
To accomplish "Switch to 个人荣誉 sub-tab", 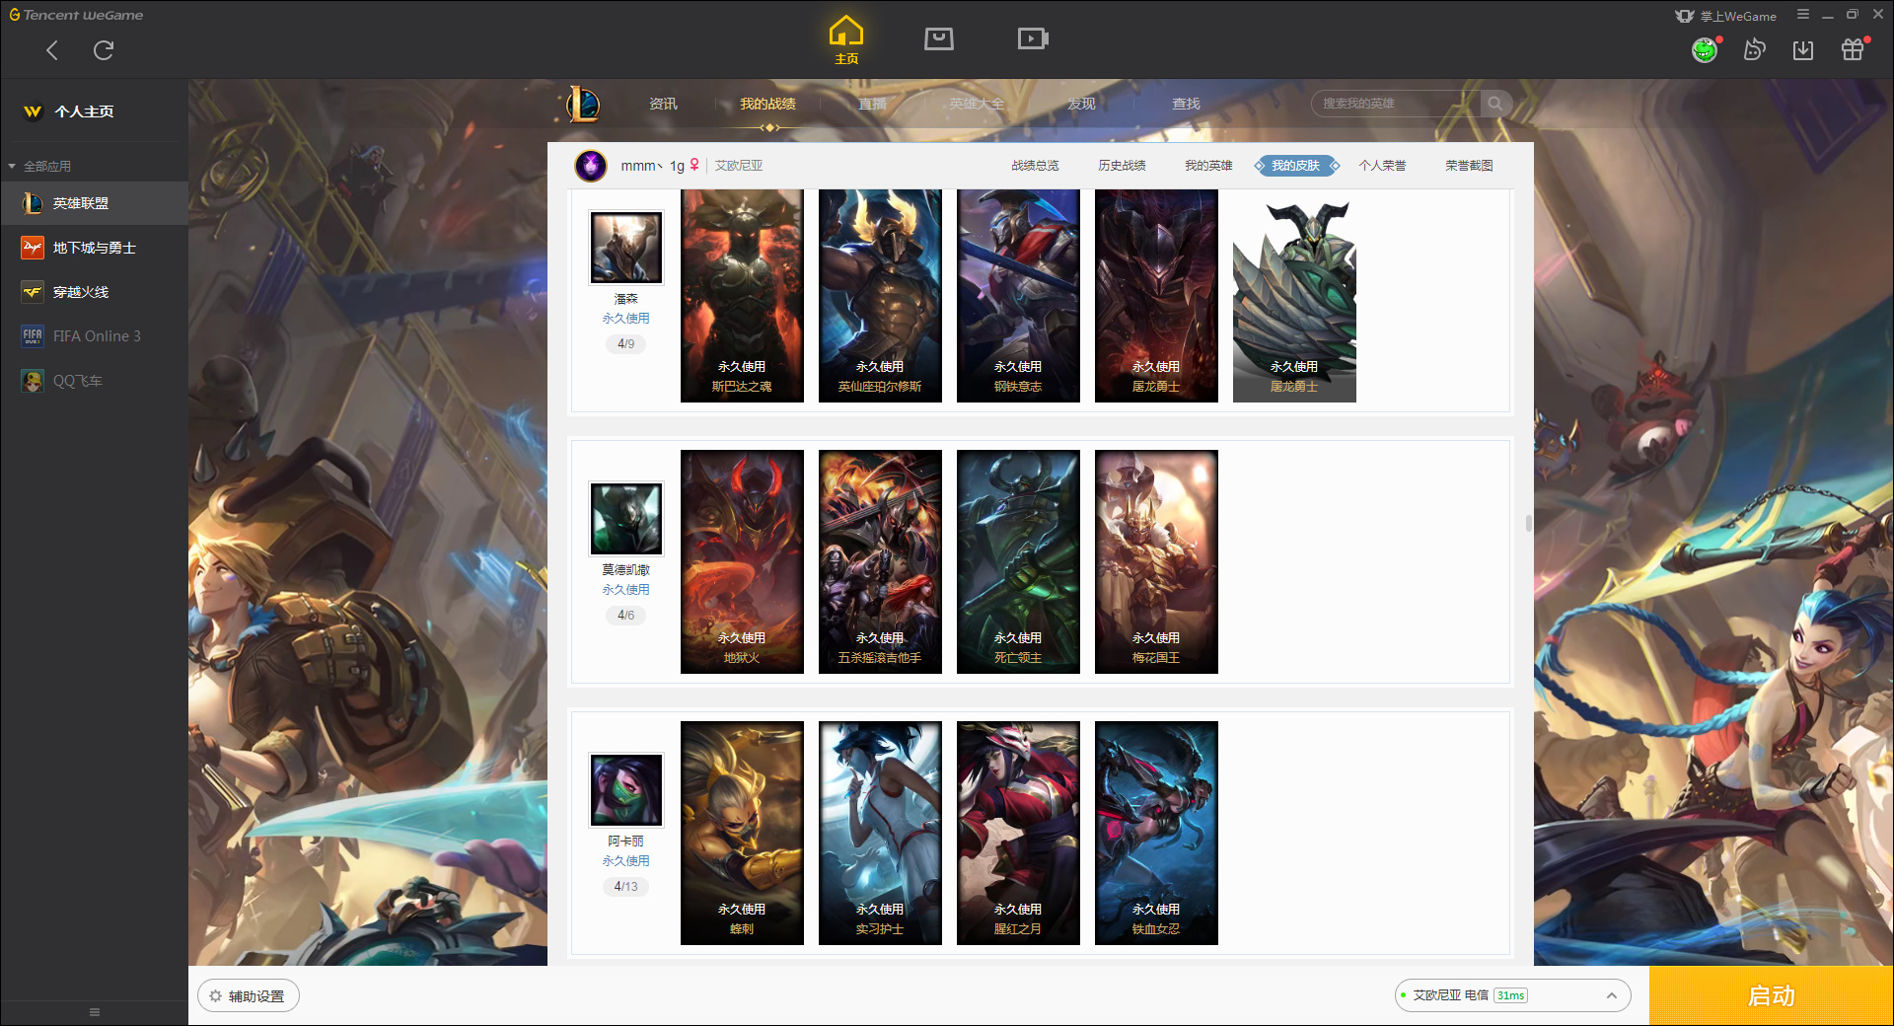I will tap(1382, 166).
